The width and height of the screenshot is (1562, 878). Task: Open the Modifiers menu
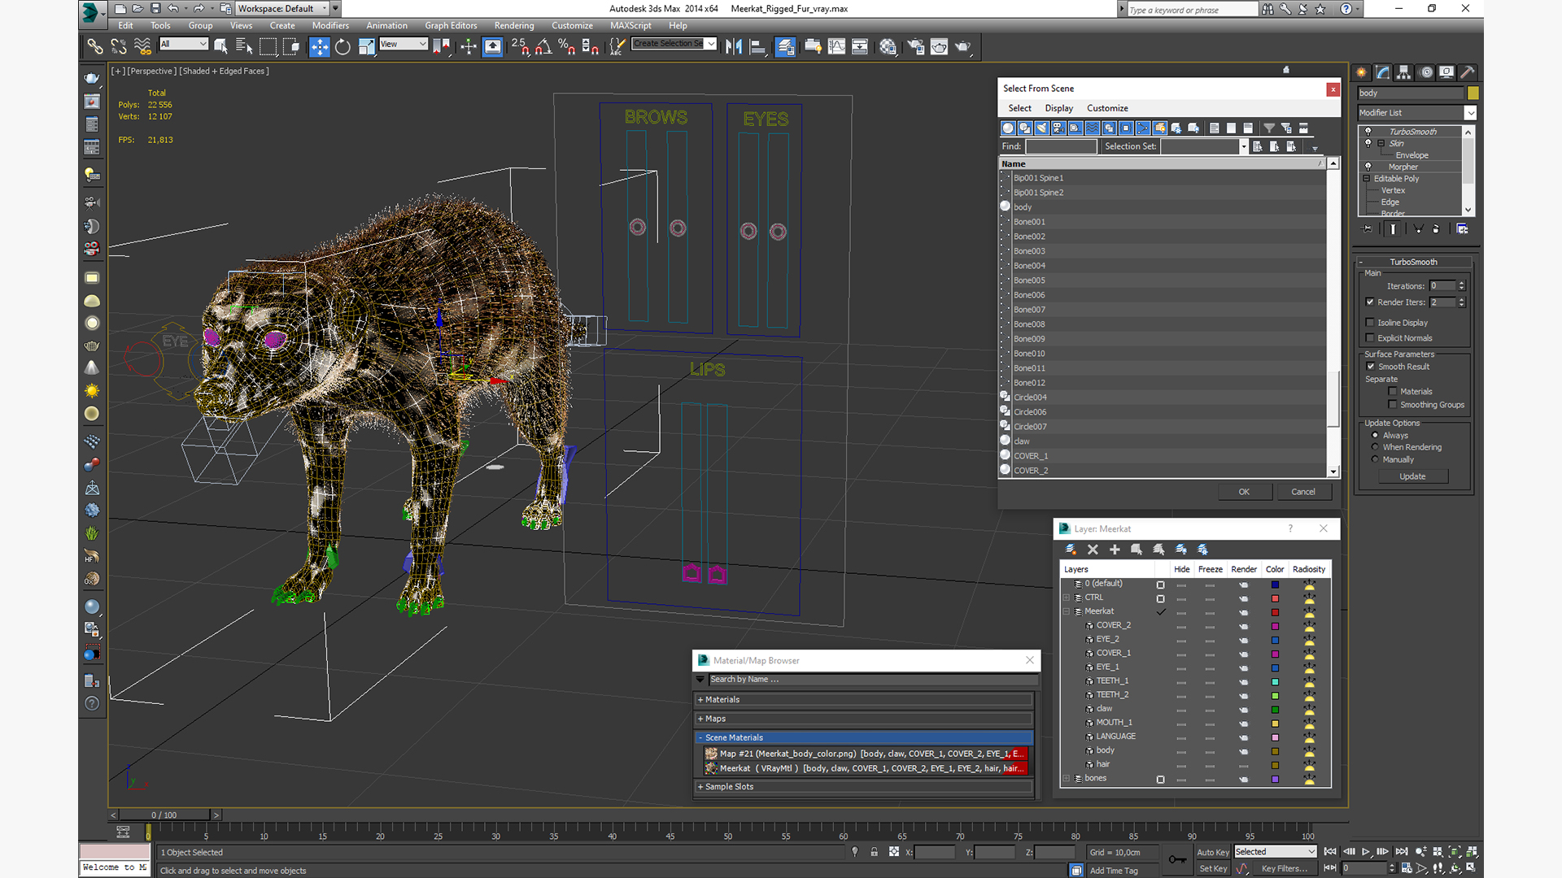coord(330,25)
